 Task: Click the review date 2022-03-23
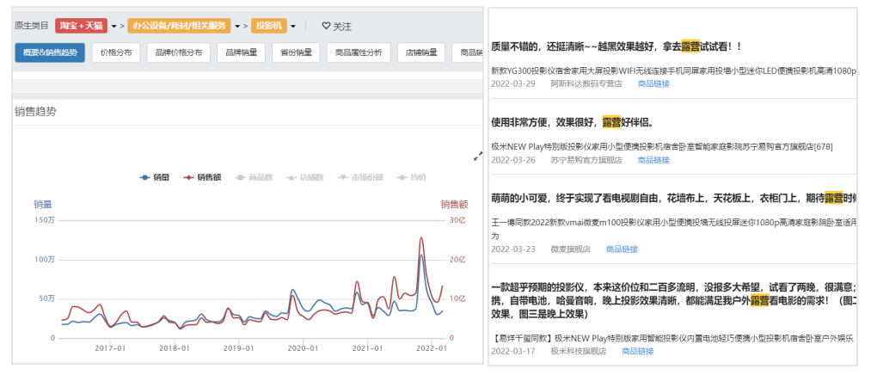pos(513,249)
